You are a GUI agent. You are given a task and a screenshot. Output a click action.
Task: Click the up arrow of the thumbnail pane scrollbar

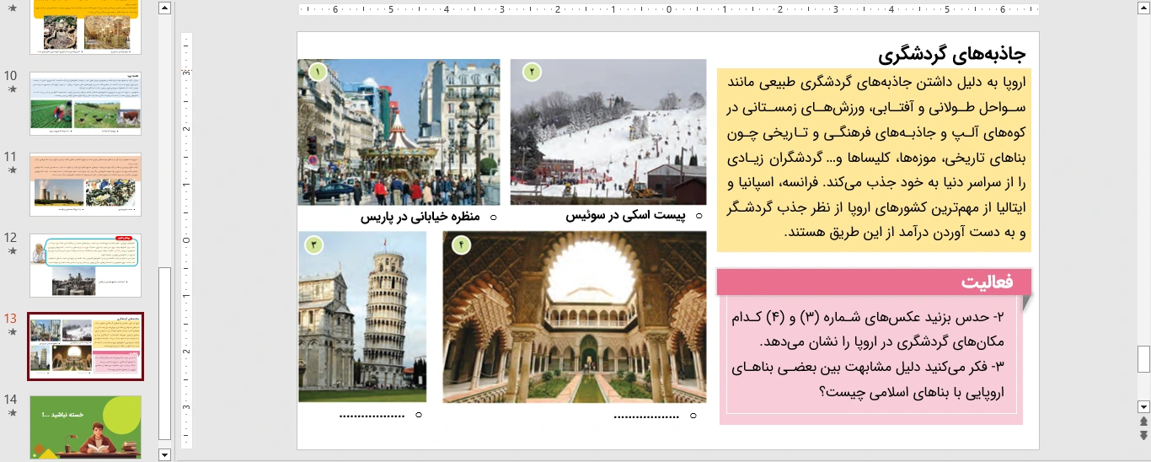tap(165, 8)
